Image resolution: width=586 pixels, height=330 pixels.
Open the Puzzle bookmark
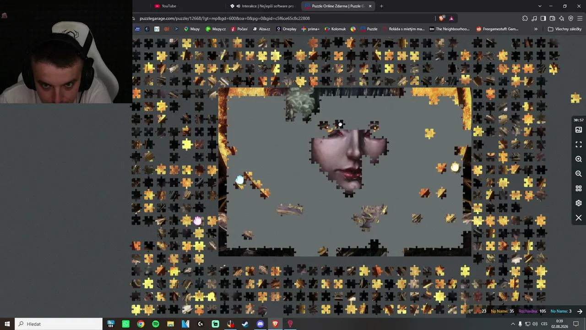coord(369,29)
